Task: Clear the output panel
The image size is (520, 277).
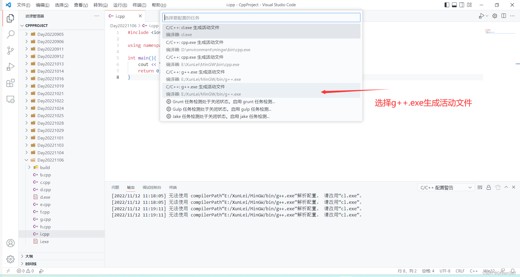Action: (480, 187)
